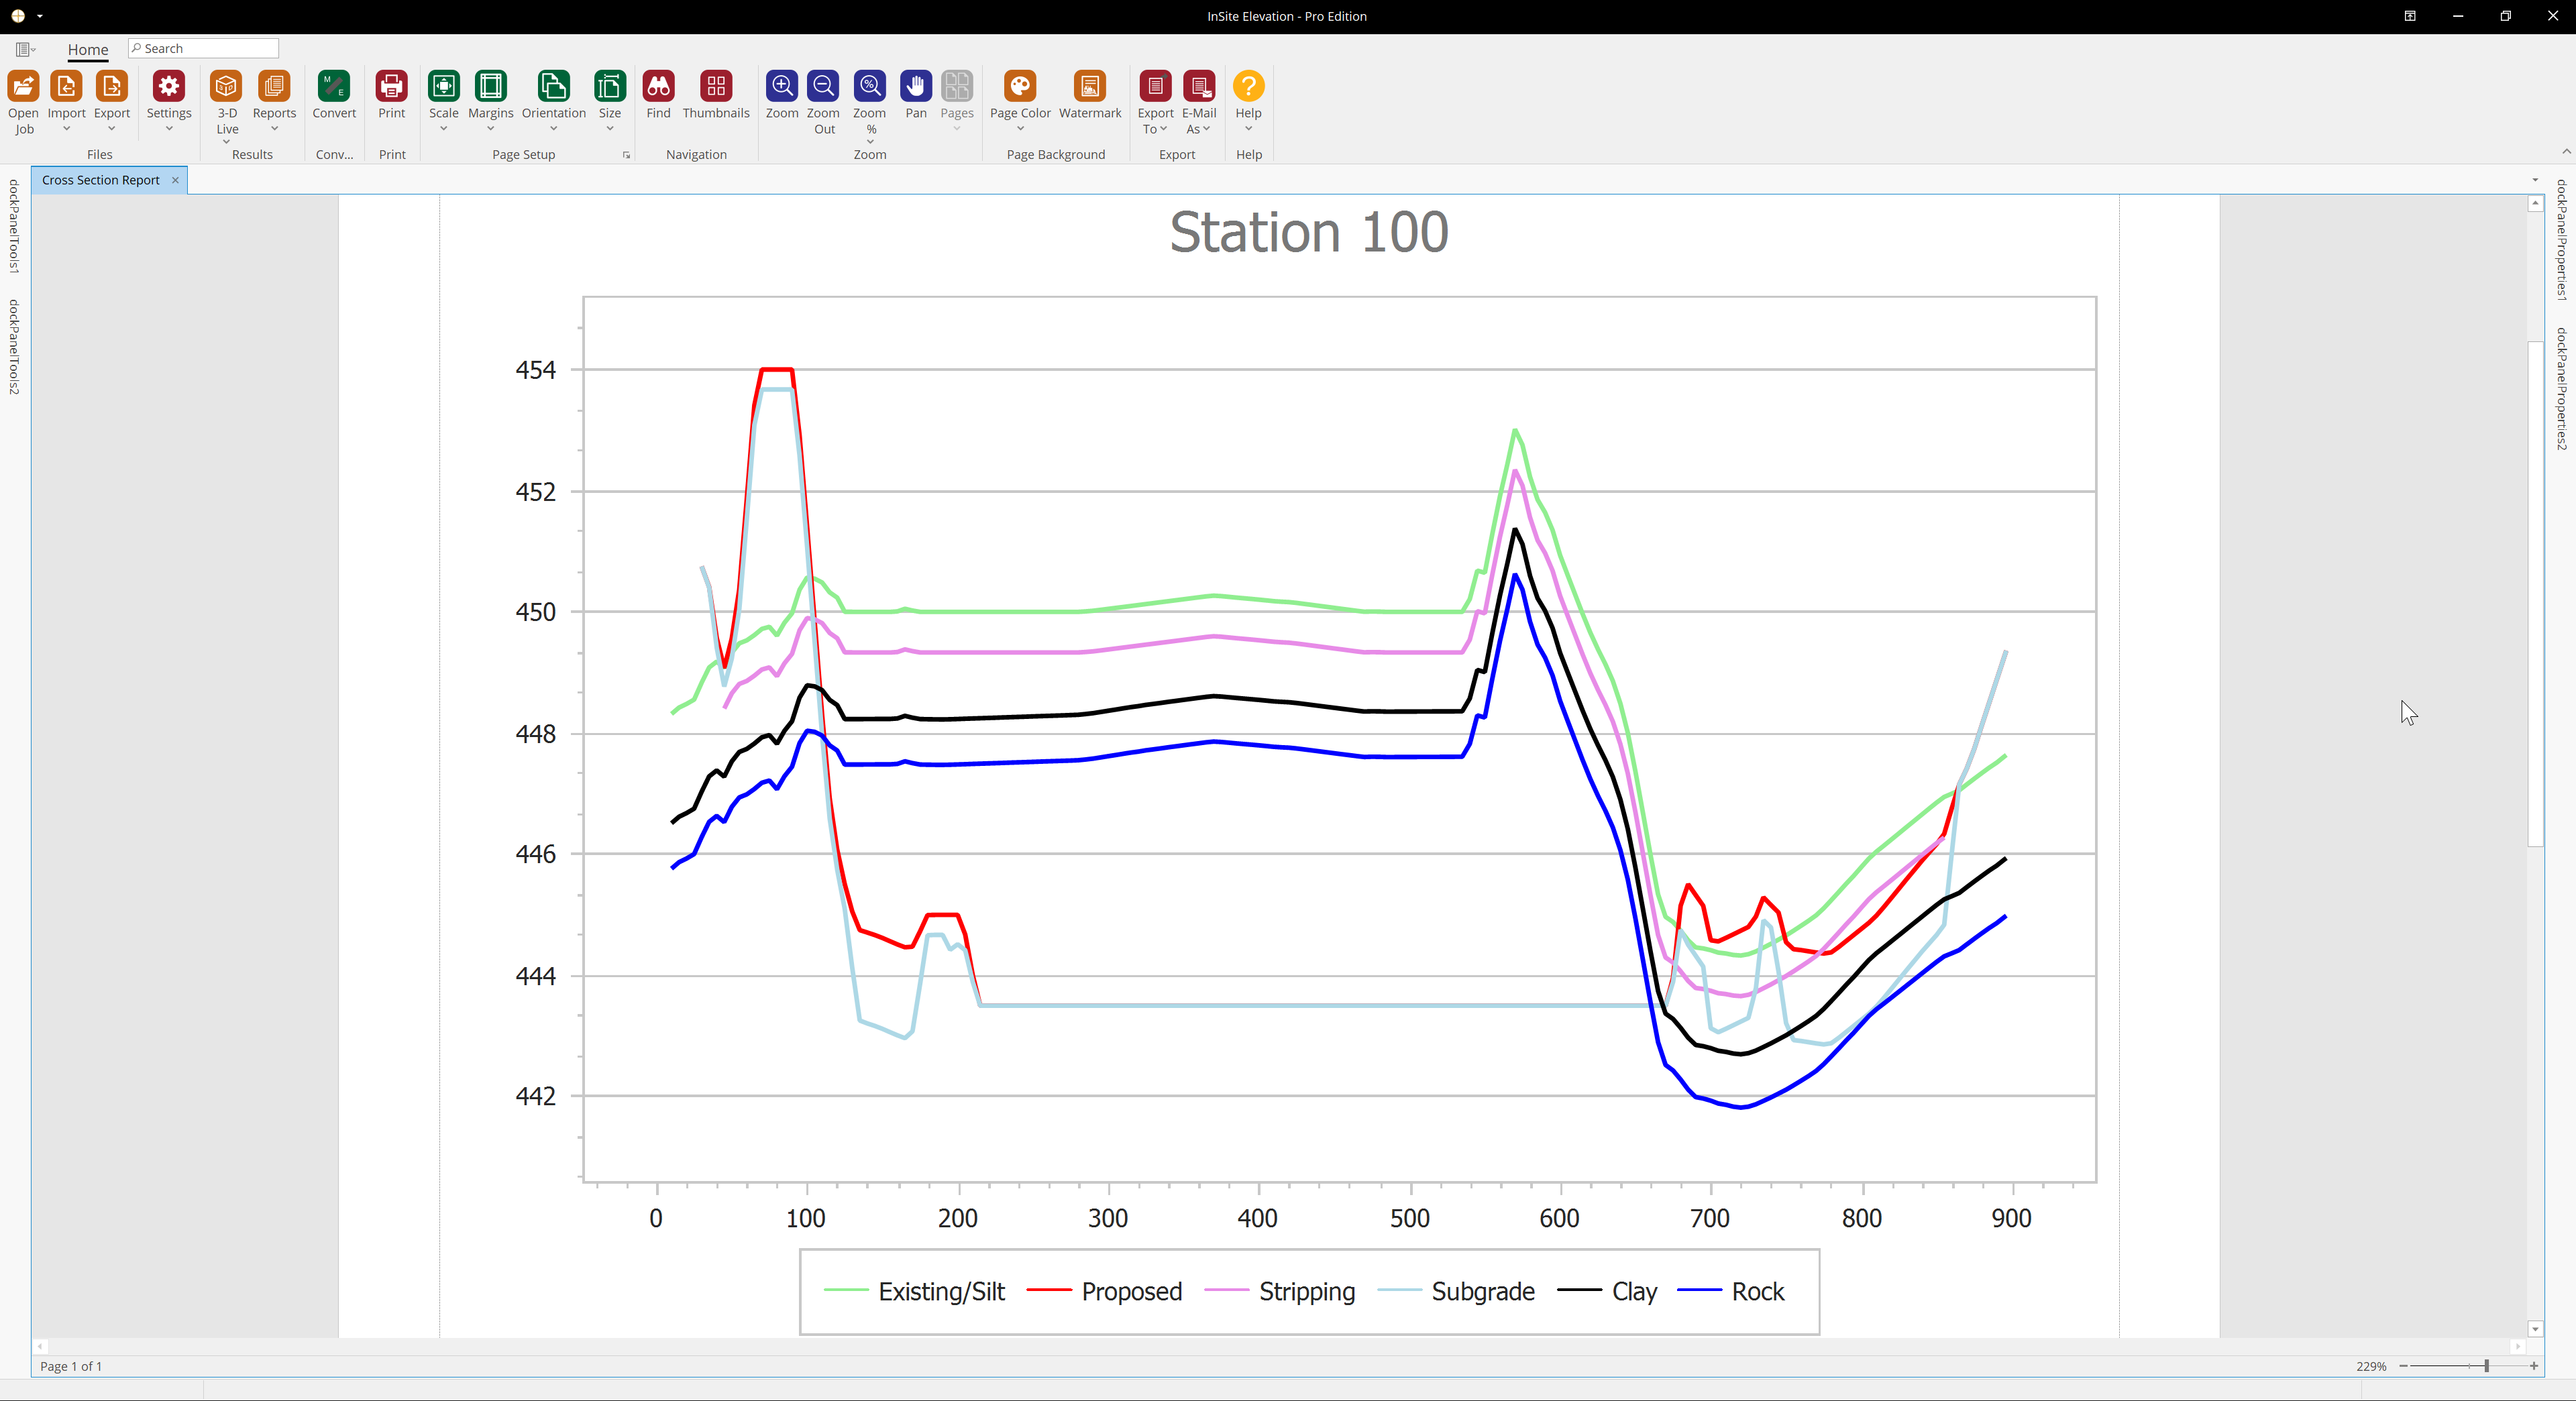Expand the Reports dropdown
The width and height of the screenshot is (2576, 1401).
pyautogui.click(x=274, y=128)
